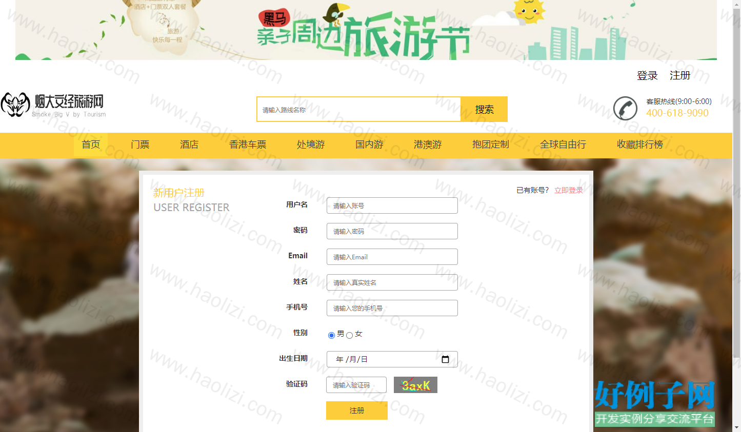Viewport: 741px width, 432px height.
Task: Open the 首页 navigation item
Action: (x=91, y=145)
